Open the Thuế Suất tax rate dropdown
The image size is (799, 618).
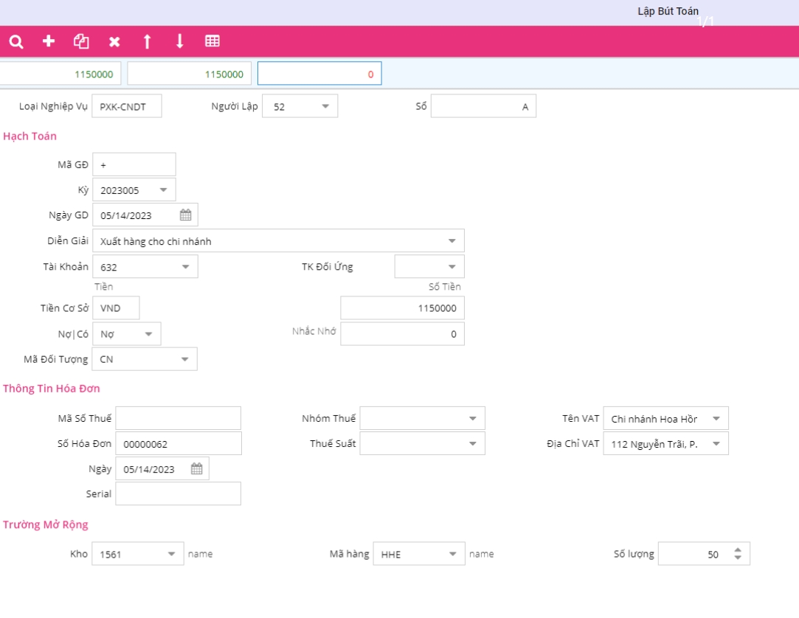coord(473,444)
